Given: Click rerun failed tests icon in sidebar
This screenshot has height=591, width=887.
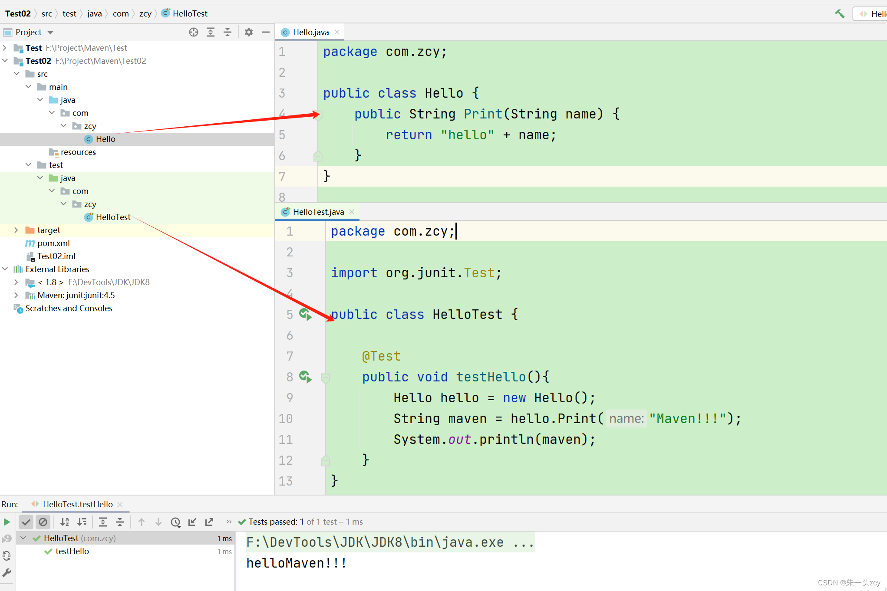Looking at the screenshot, I should 7,538.
